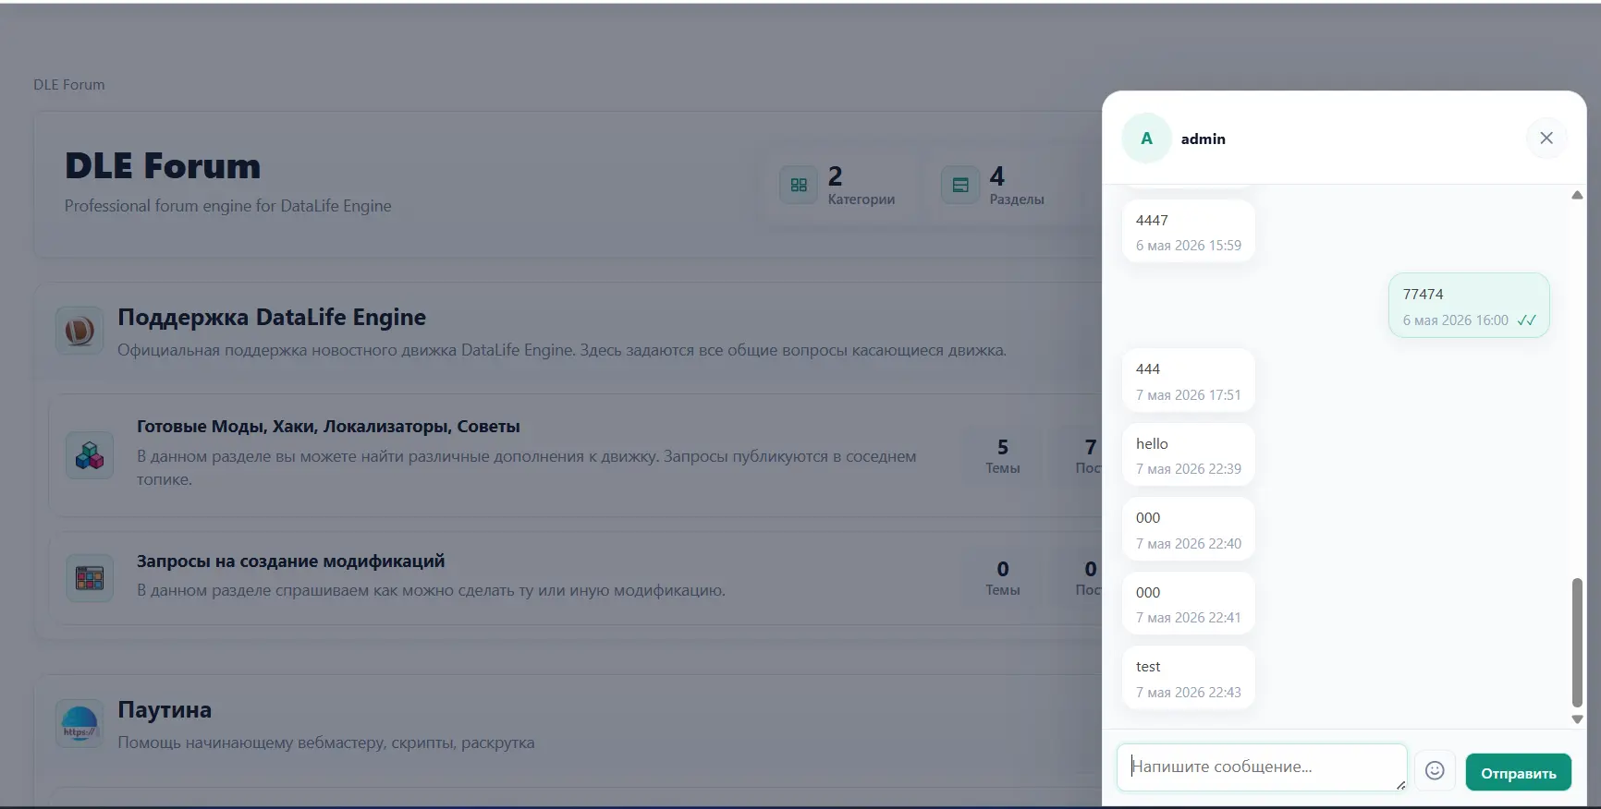This screenshot has width=1601, height=809.
Task: Click the Professional forum engine subtitle
Action: tap(228, 206)
